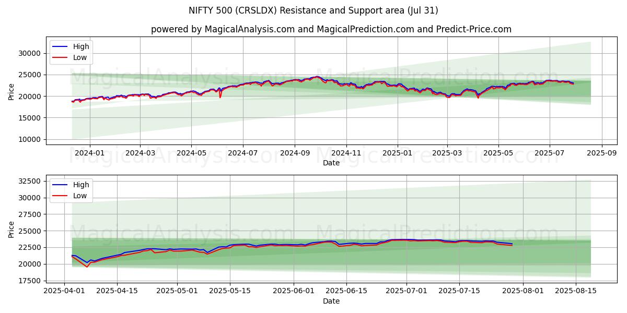Image resolution: width=627 pixels, height=313 pixels.
Task: Click the chart title 'NIFTY 500 (CRSLDX) Resistance and Support area (Jul 31)'
Action: tap(313, 10)
